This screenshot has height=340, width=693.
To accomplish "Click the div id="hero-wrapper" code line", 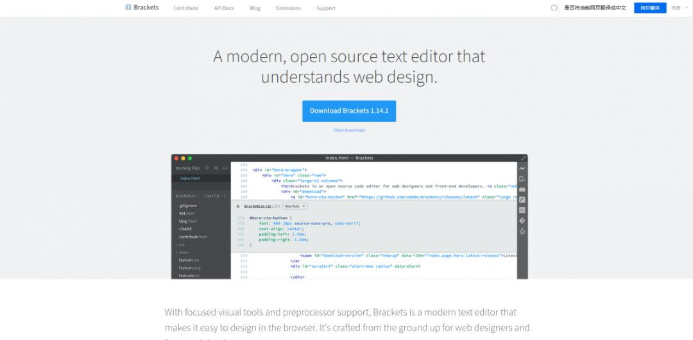I will [x=280, y=170].
